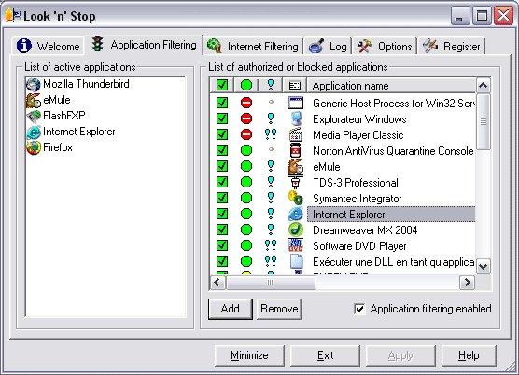The width and height of the screenshot is (519, 375).
Task: Toggle Application filtering enabled checkbox
Action: pyautogui.click(x=359, y=309)
